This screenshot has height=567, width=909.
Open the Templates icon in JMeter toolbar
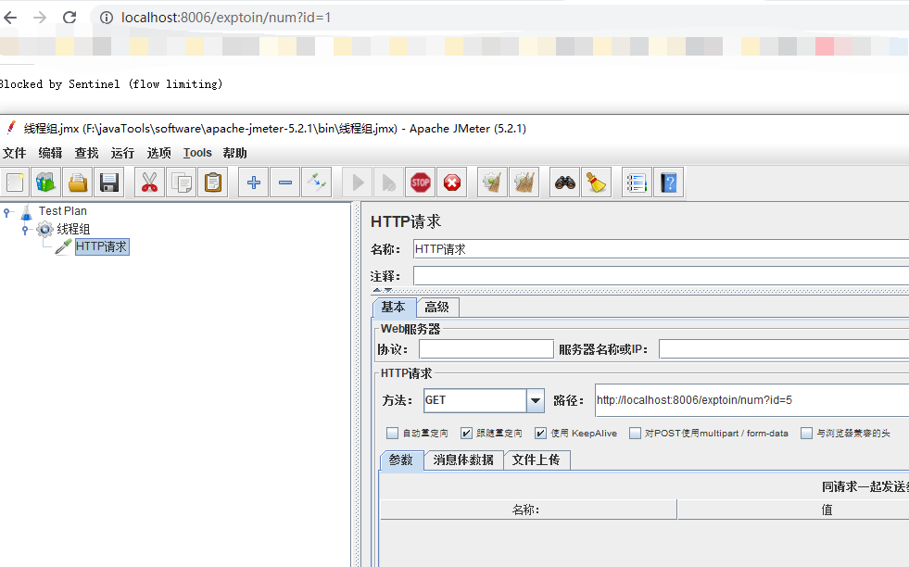click(x=45, y=183)
